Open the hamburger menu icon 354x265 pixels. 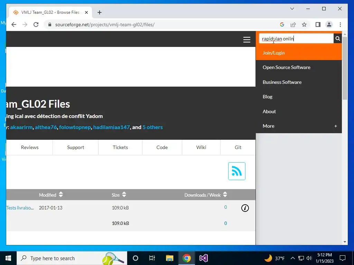click(246, 40)
